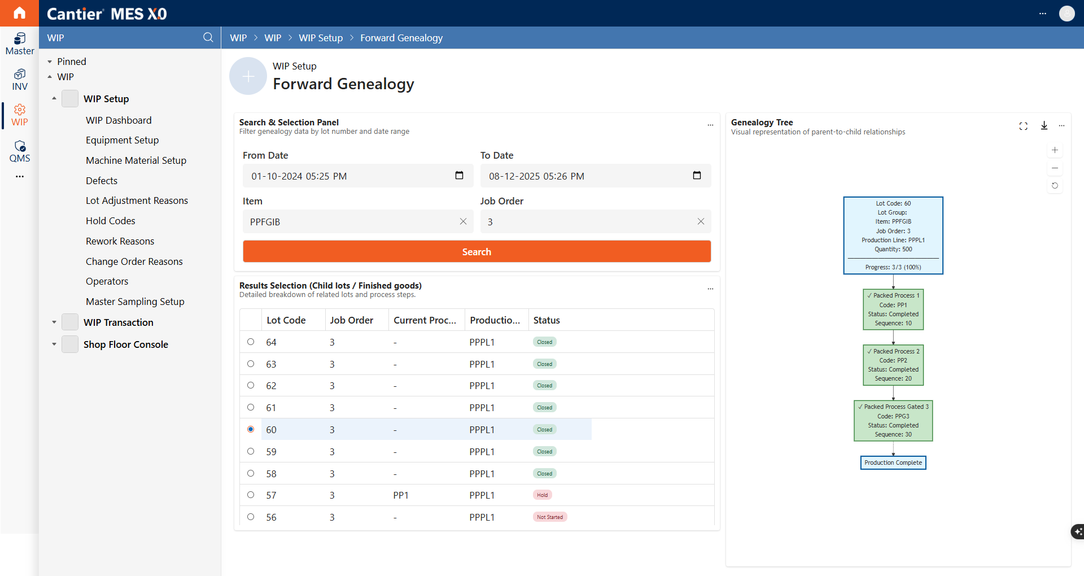The height and width of the screenshot is (576, 1084).
Task: Select radio button for lot 56
Action: 251,517
